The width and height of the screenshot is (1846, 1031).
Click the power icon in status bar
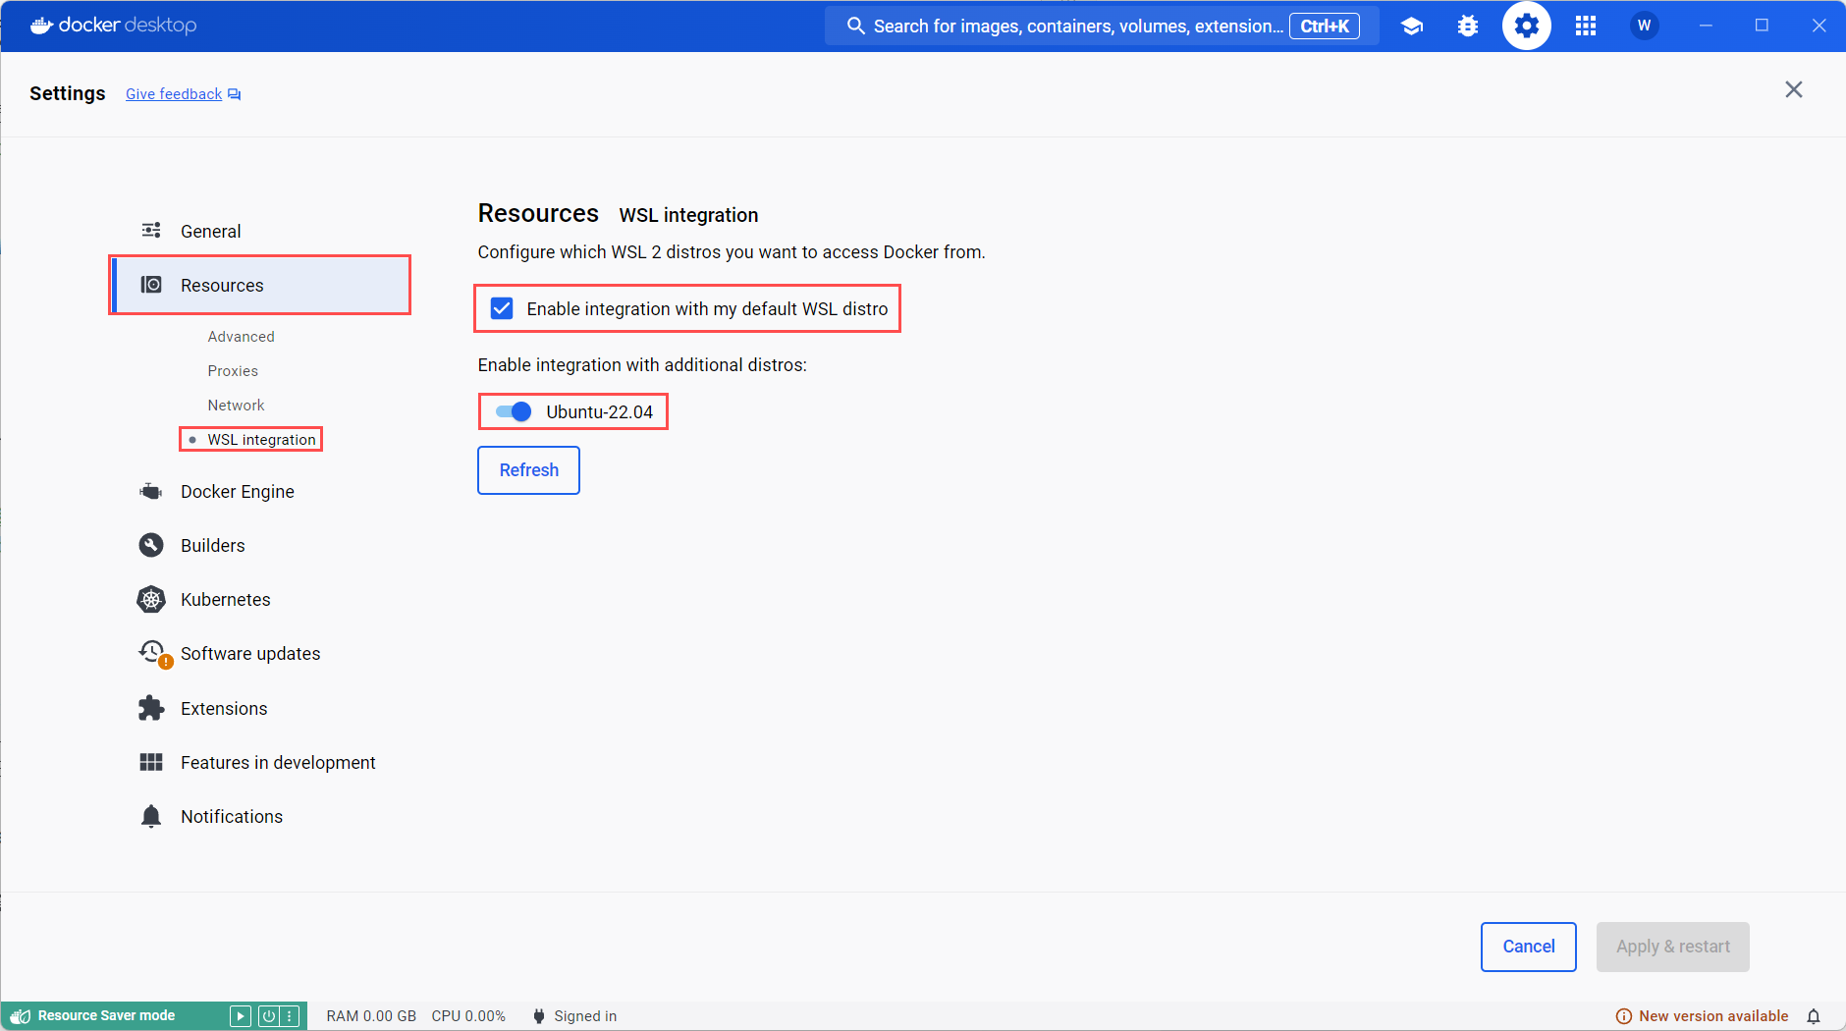pyautogui.click(x=268, y=1016)
